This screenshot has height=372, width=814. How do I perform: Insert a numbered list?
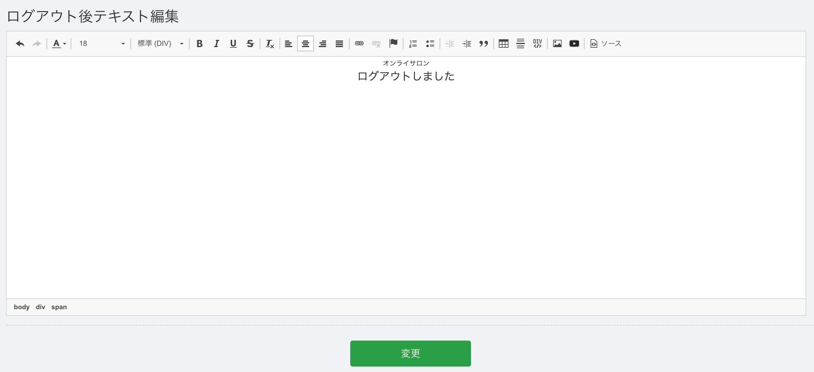(413, 43)
